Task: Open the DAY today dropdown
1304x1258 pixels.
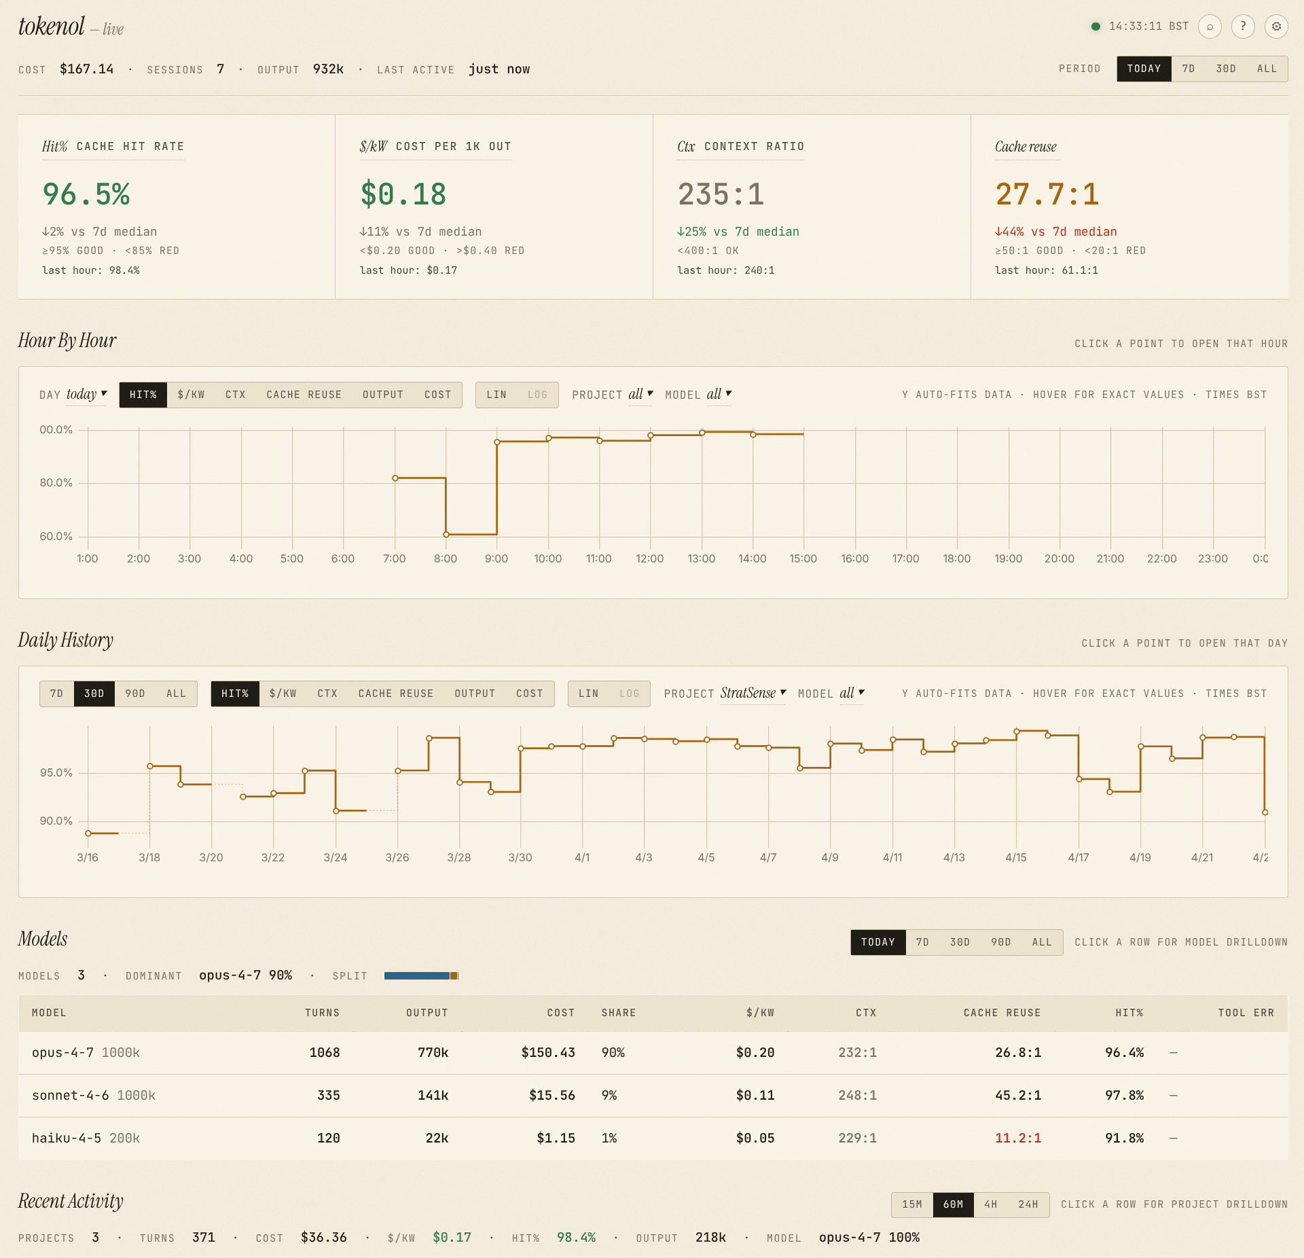Action: [86, 394]
